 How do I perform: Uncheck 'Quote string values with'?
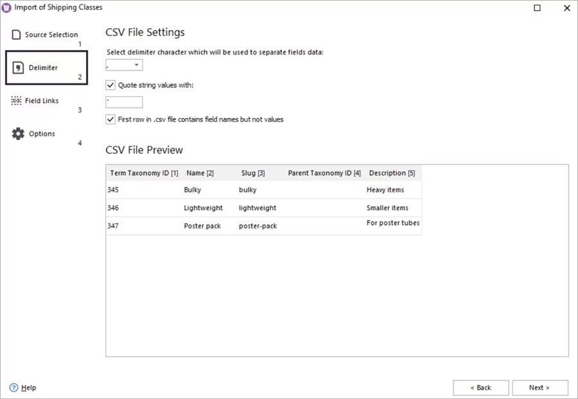click(110, 85)
